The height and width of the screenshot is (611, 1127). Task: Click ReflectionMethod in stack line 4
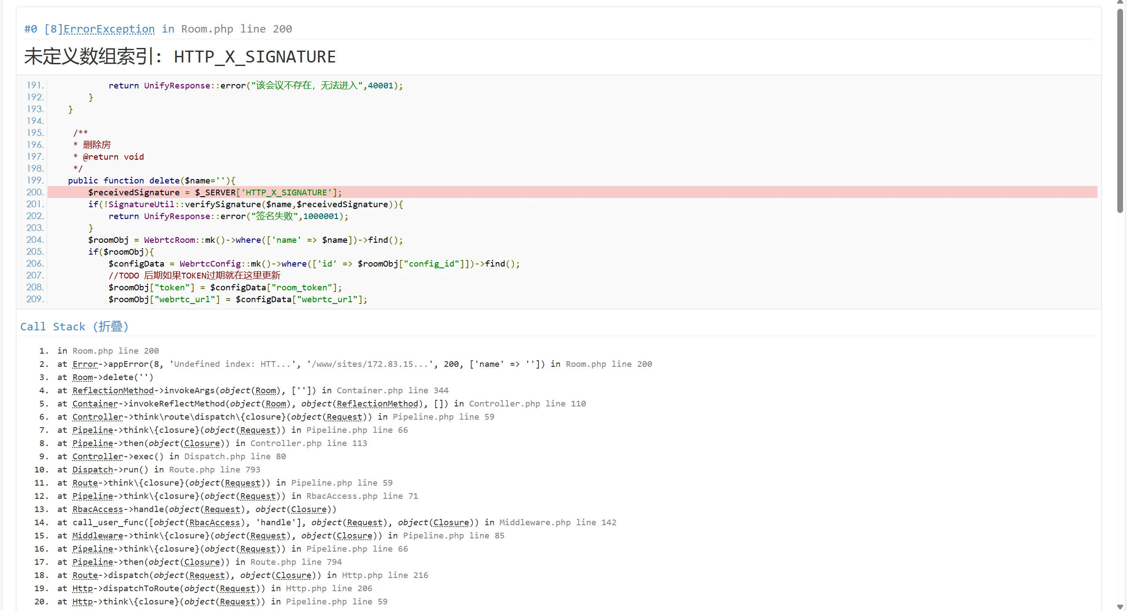click(113, 391)
